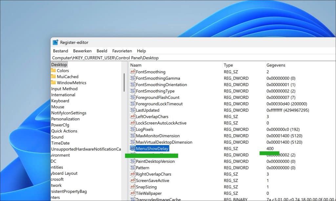Open the Beeld menu
The width and height of the screenshot is (336, 201).
pos(102,51)
